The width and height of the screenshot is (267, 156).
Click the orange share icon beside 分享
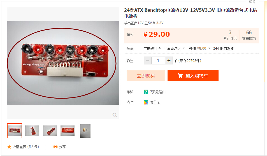tap(55, 147)
